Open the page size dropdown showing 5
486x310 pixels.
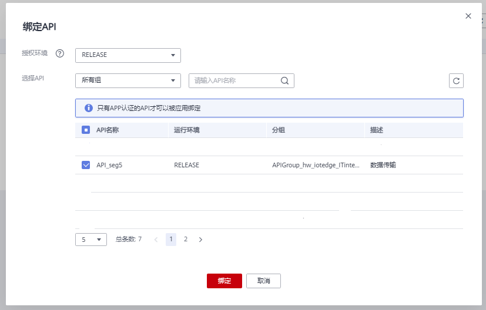[x=91, y=240]
